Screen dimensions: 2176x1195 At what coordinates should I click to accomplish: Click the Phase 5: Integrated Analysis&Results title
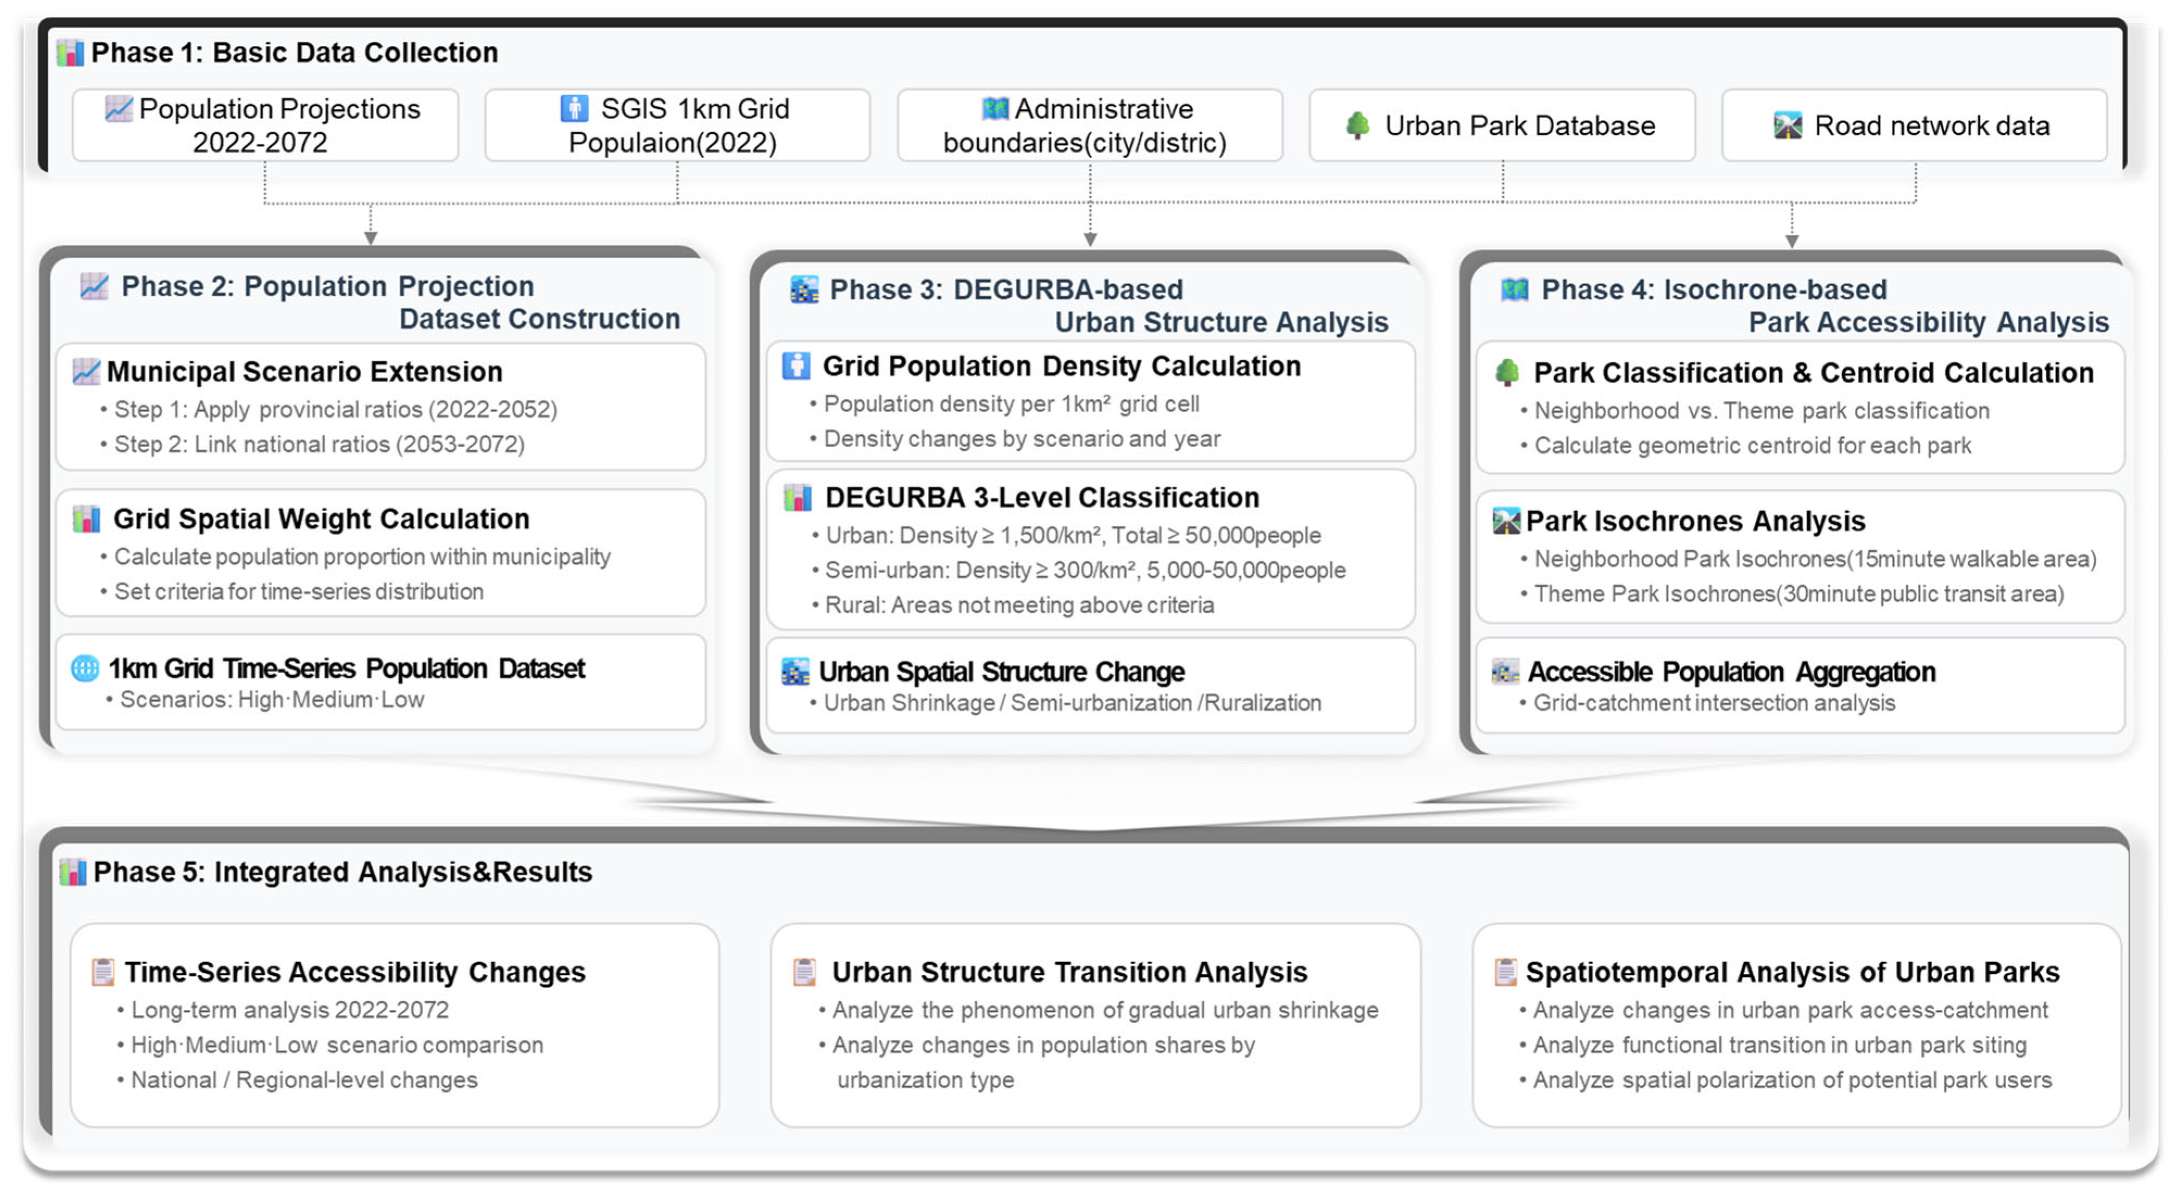342,872
